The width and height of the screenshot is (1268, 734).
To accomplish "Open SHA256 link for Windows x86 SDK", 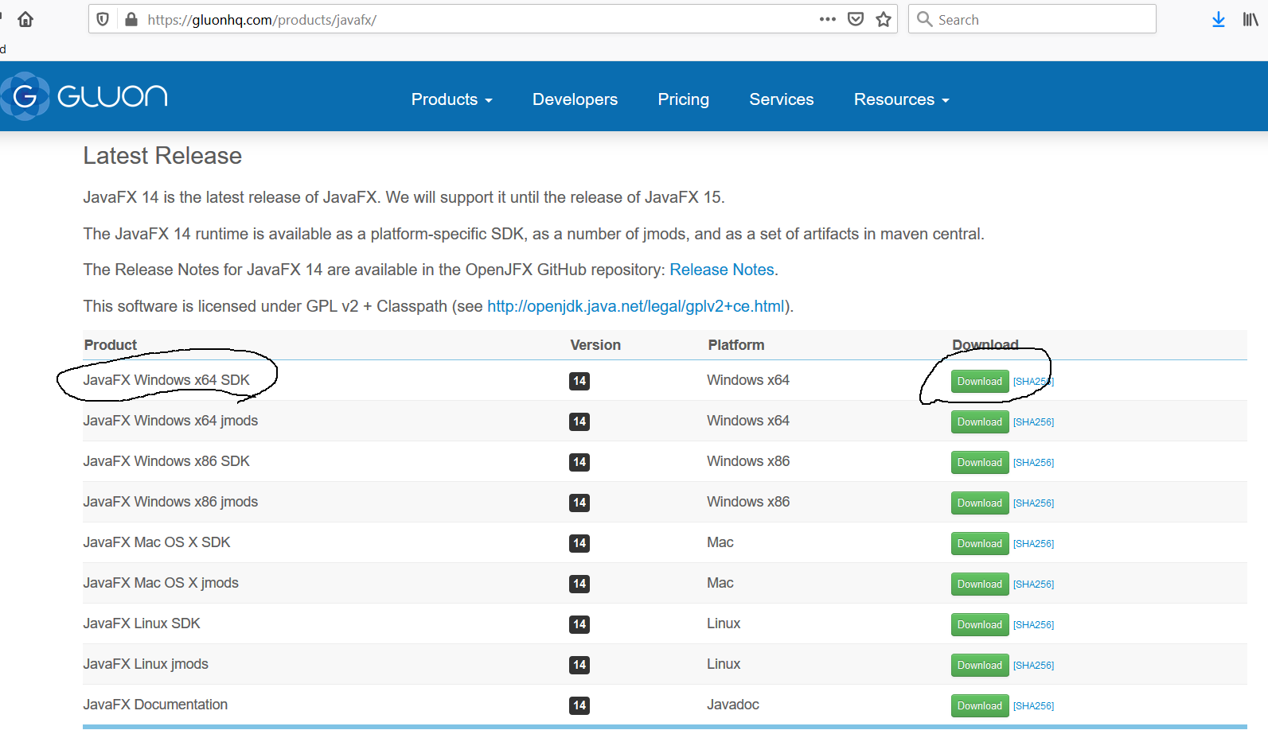I will [1033, 463].
